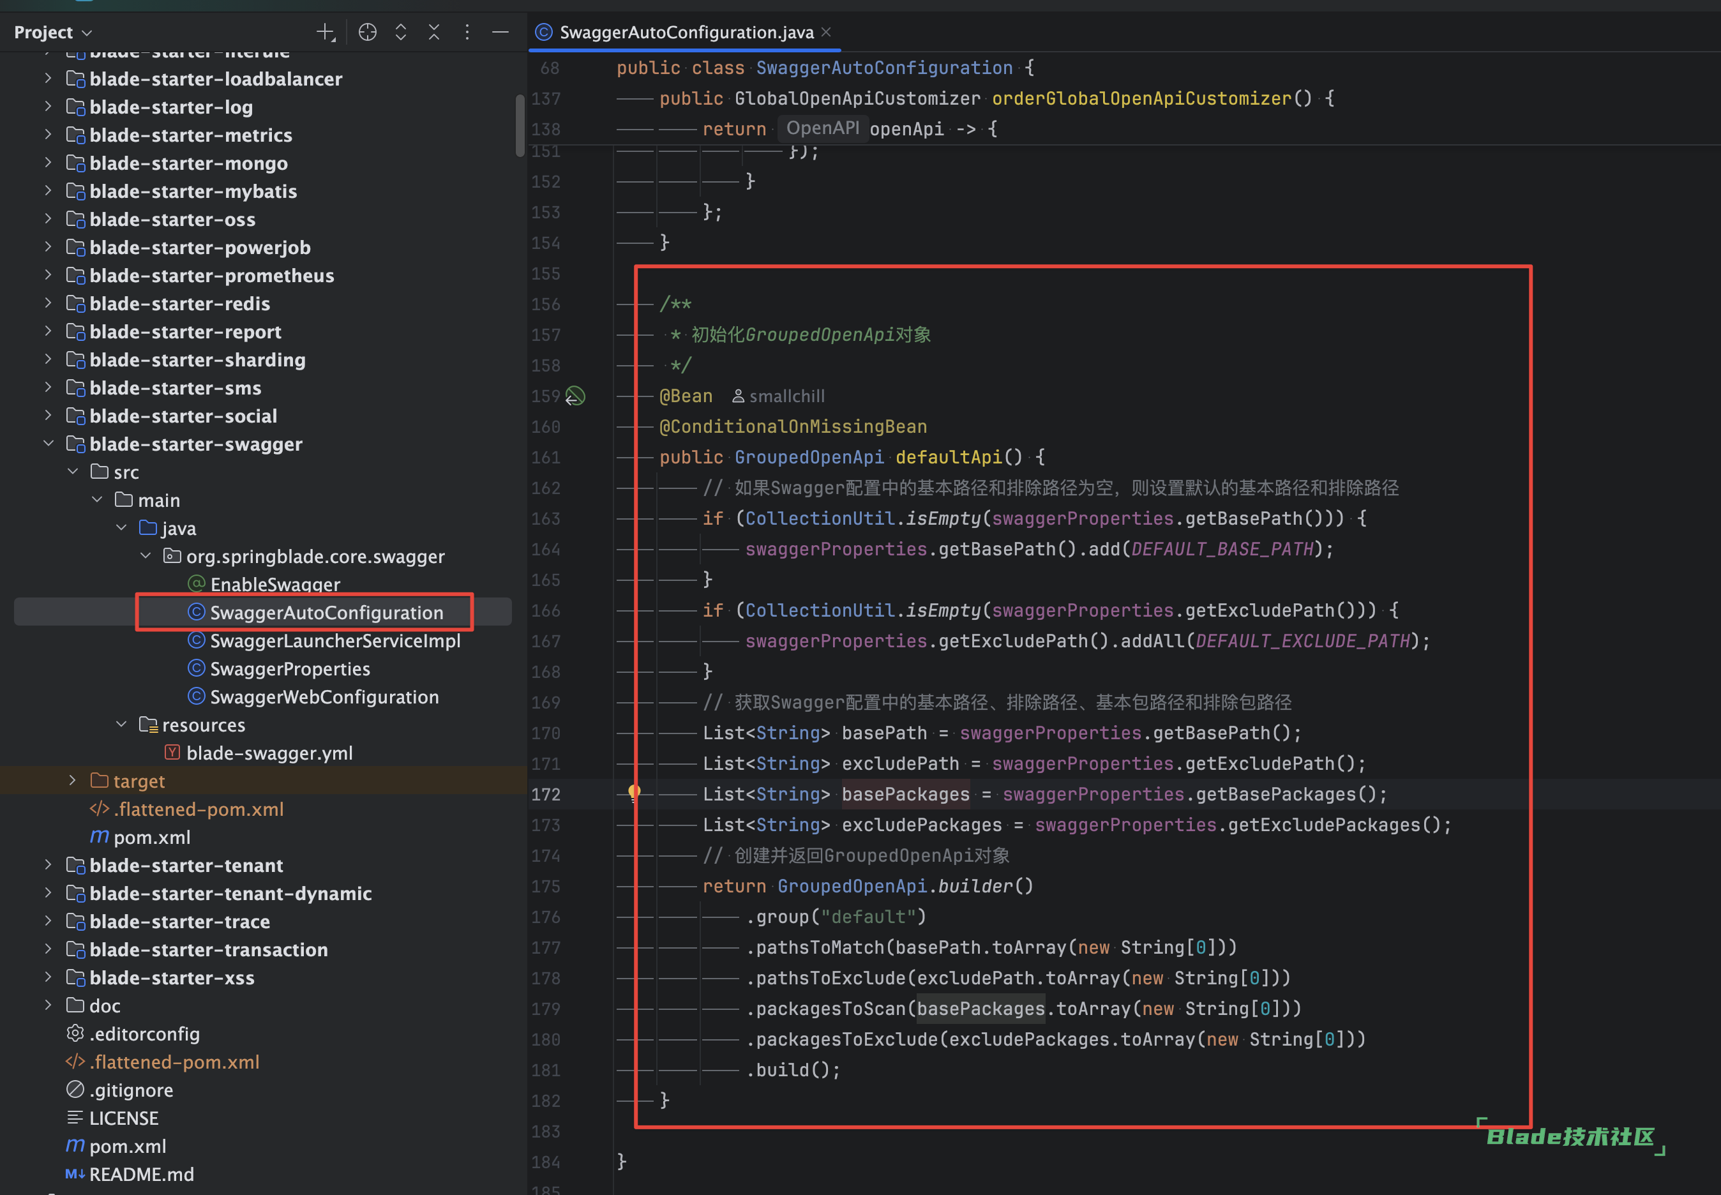The width and height of the screenshot is (1721, 1195).
Task: Collapse the main folder
Action: pyautogui.click(x=96, y=500)
